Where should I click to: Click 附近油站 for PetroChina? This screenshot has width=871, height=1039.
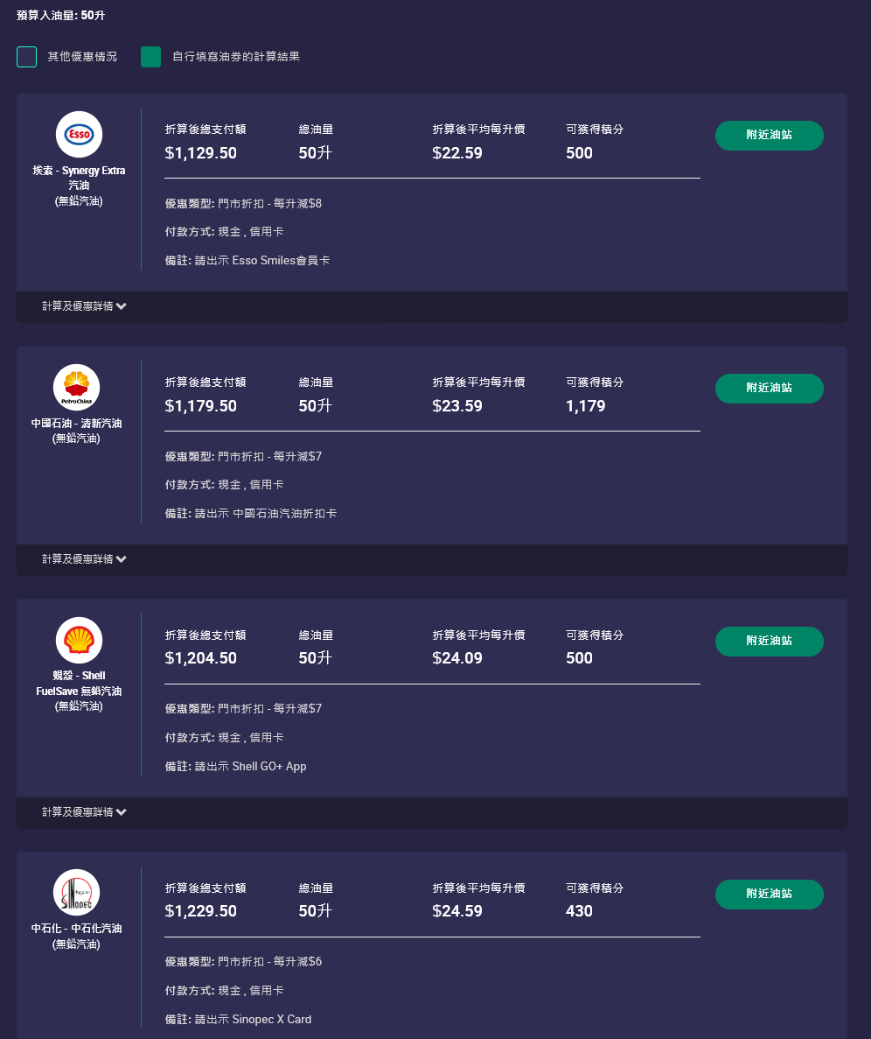[769, 389]
